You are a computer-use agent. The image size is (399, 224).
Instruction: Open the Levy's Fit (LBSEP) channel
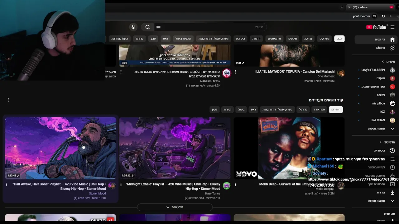376,70
